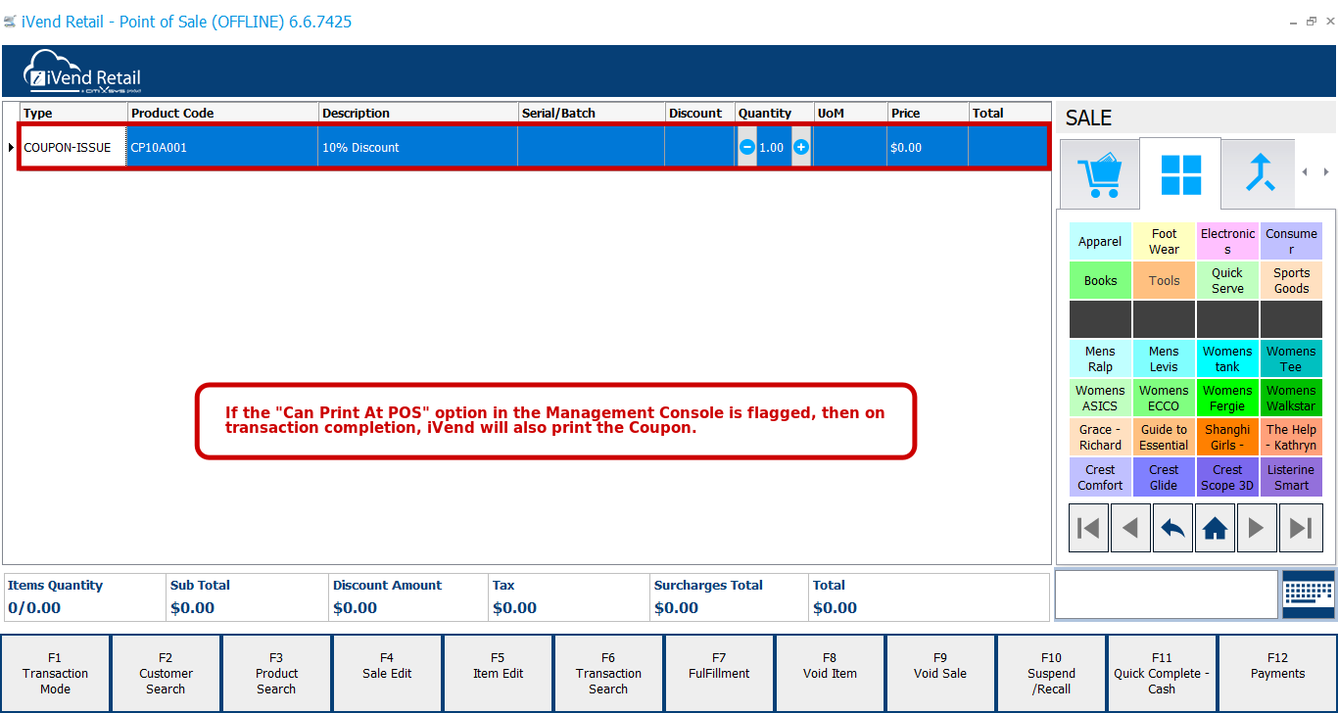Go to previous product page

[x=1130, y=528]
